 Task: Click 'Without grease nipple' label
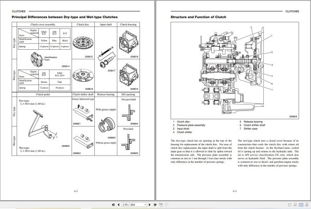pyautogui.click(x=106, y=143)
